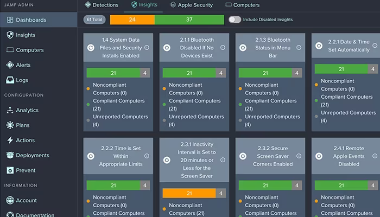
Task: Click info icon on 2.3.2 Secure Screen Saver card
Action: tap(299, 156)
